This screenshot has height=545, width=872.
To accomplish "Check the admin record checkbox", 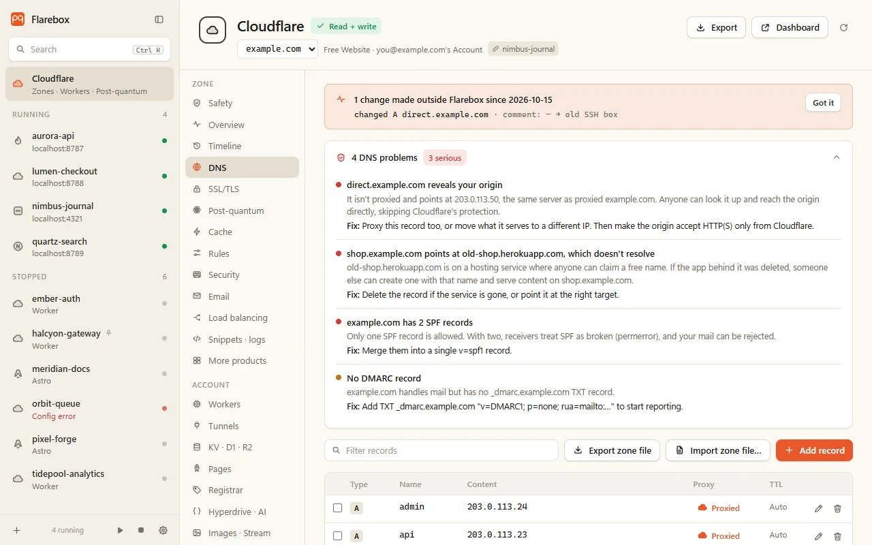I will pyautogui.click(x=337, y=508).
